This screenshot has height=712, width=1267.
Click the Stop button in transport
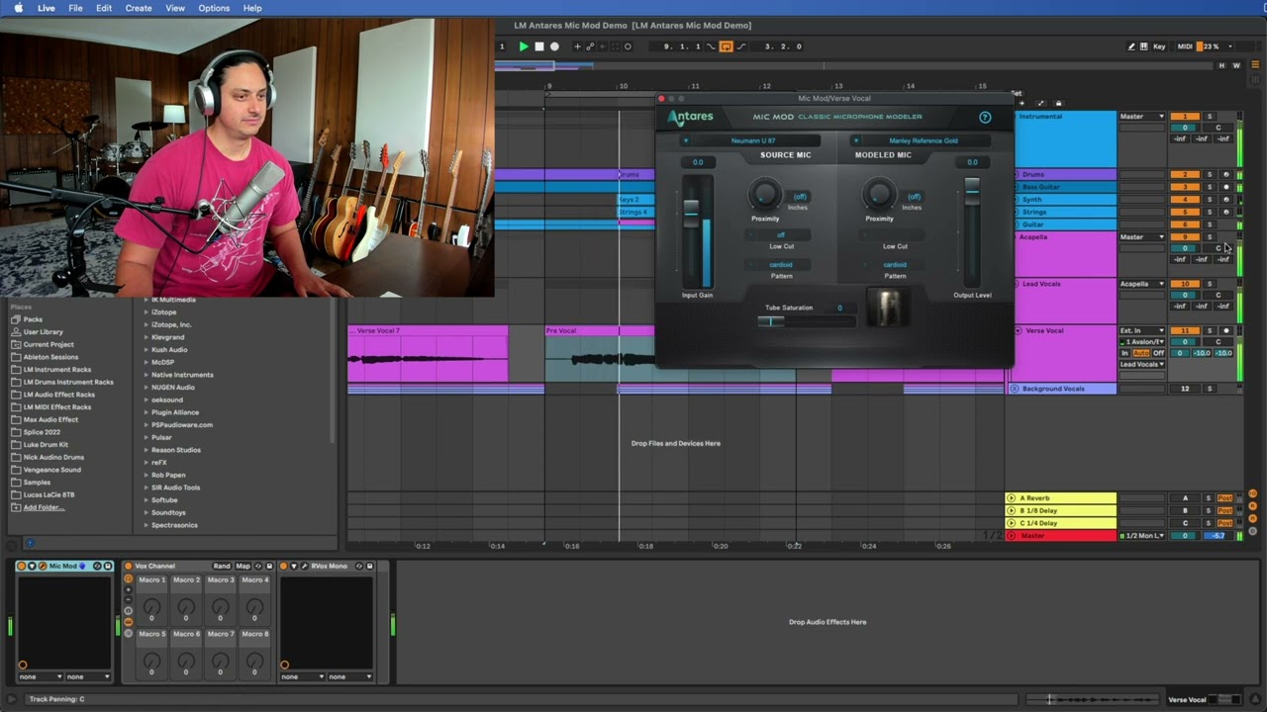539,46
